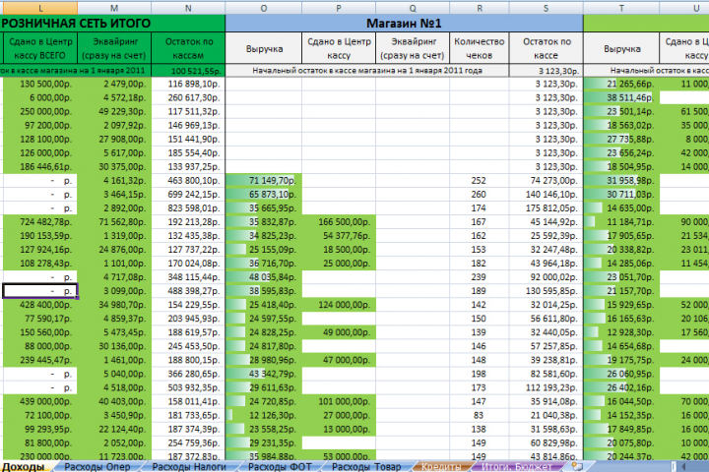Select column L header
The image size is (709, 472).
point(40,8)
